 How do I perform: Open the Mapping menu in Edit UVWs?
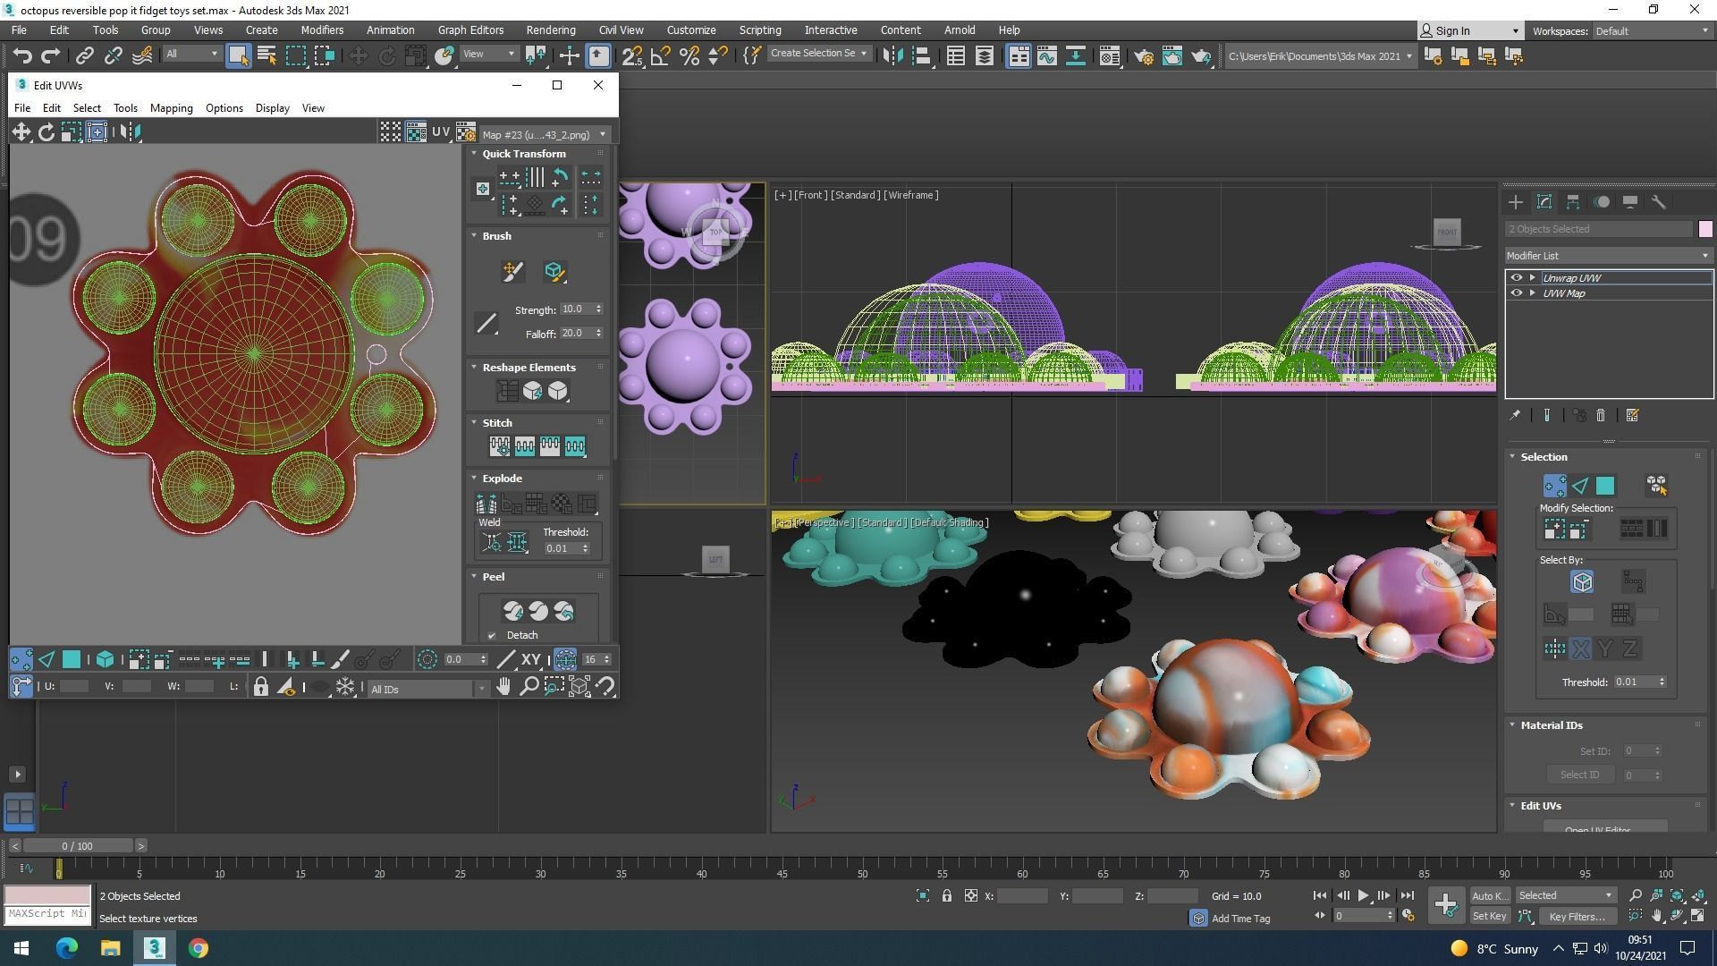pyautogui.click(x=171, y=108)
